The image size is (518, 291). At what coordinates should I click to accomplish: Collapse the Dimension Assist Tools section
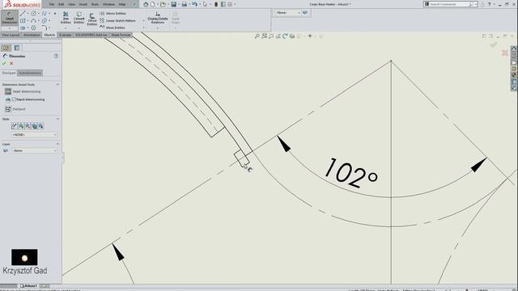click(57, 84)
